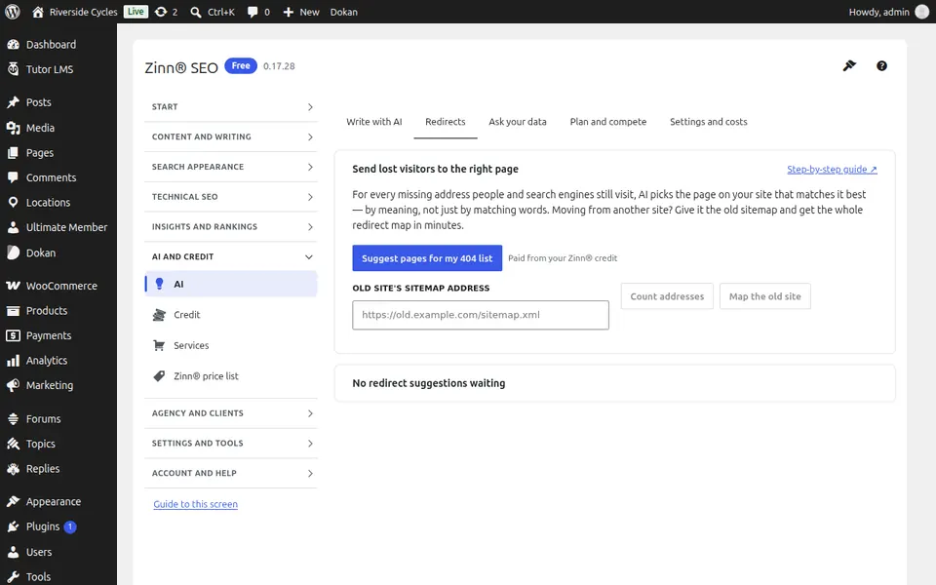Expand the Content and Writing section
The height and width of the screenshot is (585, 936).
[231, 136]
